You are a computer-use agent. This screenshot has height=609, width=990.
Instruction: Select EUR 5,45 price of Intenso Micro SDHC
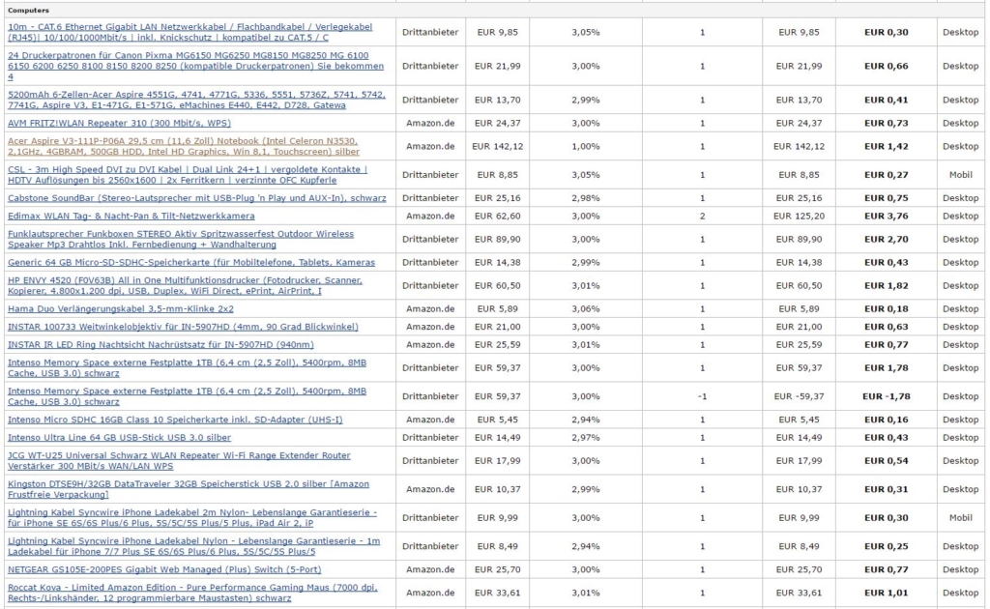tap(498, 420)
